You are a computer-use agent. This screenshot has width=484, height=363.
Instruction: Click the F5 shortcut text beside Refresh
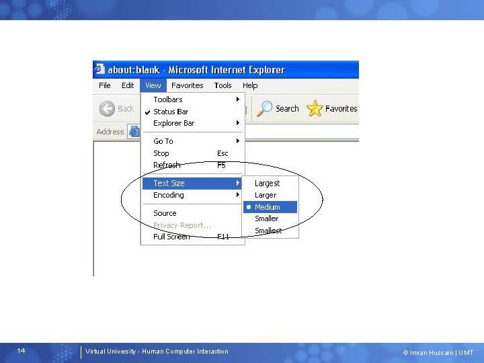tap(221, 165)
